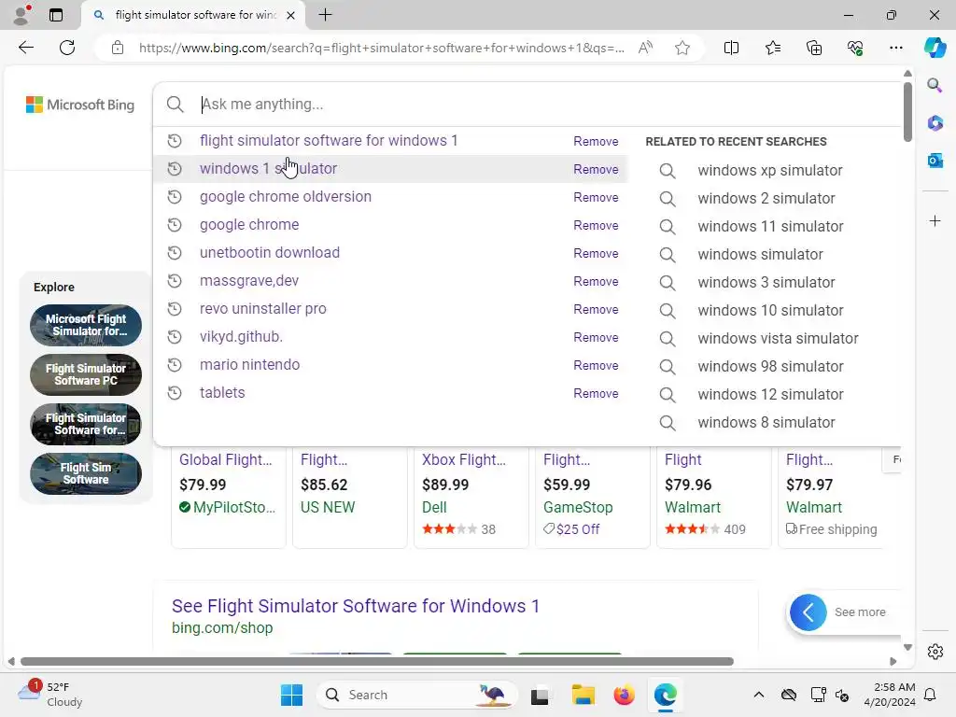Open bing.com/shop link
This screenshot has width=956, height=717.
pos(222,628)
